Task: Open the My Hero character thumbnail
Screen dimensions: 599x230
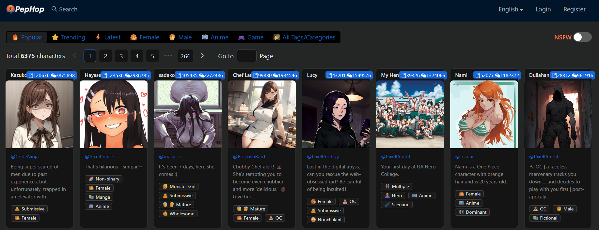Action: 410,114
